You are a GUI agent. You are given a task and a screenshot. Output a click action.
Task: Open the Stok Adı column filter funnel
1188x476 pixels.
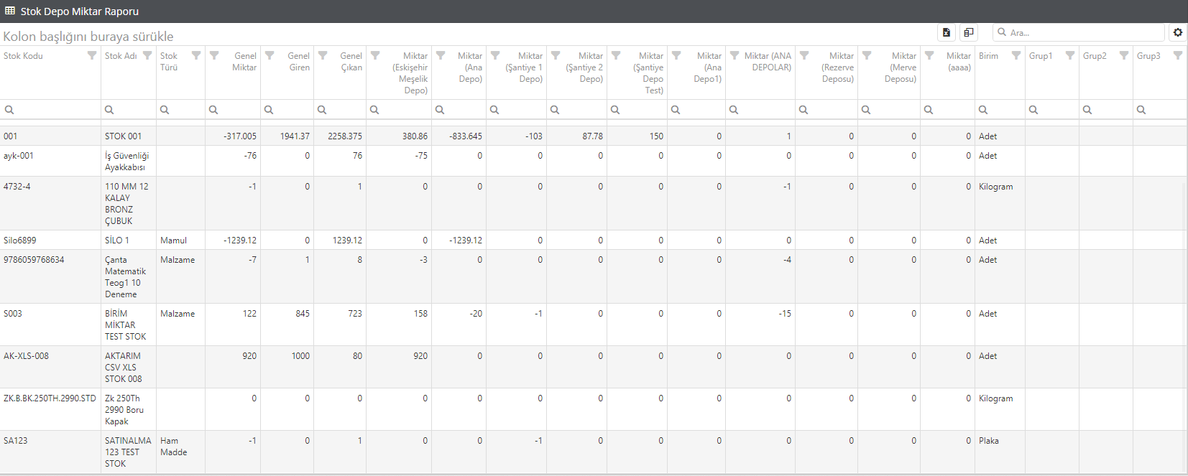pos(147,55)
